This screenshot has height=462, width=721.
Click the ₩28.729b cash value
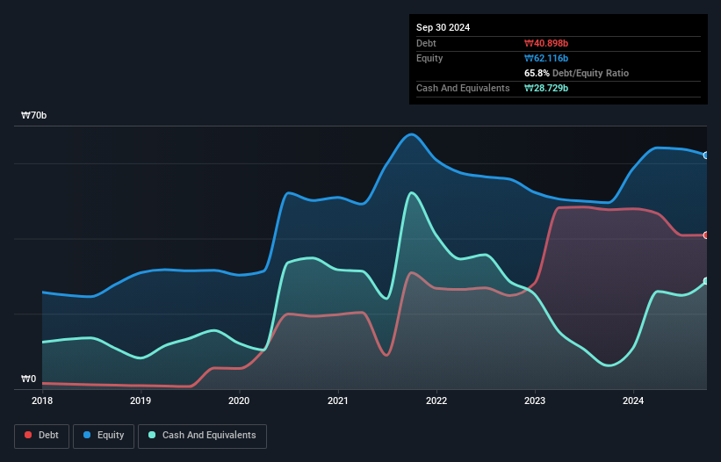coord(546,88)
